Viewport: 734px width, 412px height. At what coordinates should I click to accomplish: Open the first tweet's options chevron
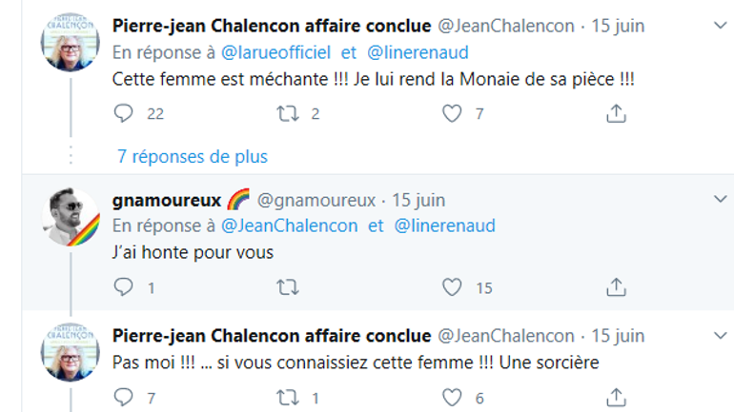(719, 24)
